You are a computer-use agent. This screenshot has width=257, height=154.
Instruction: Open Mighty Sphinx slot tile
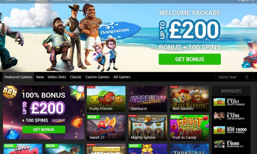[x=148, y=128]
